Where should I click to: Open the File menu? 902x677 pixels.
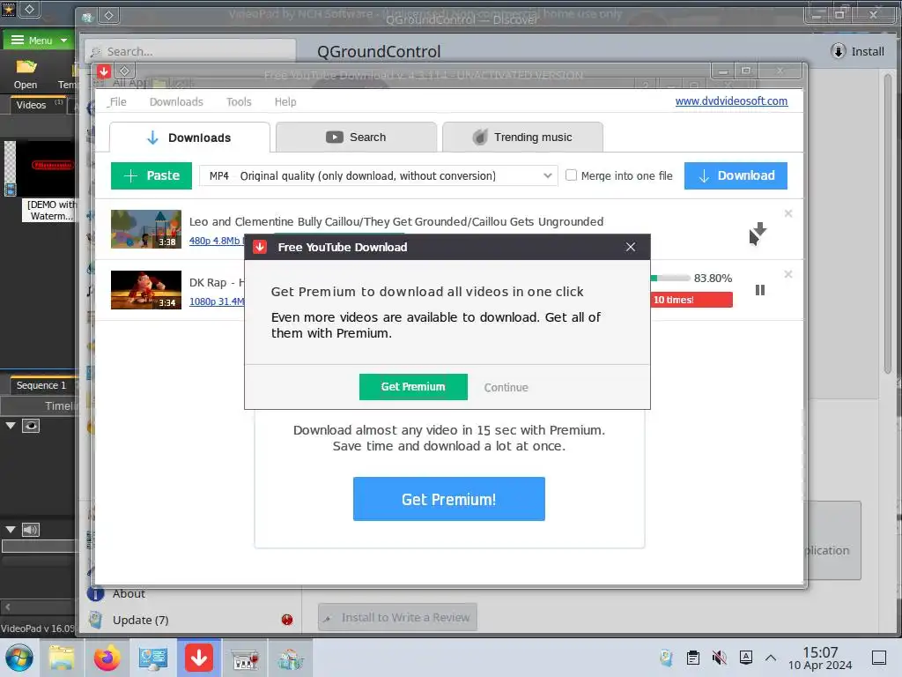click(117, 102)
